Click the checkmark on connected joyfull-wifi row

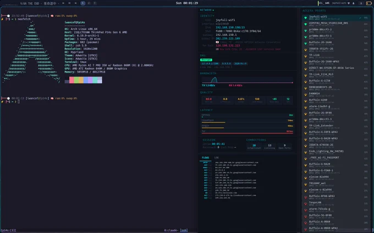pos(360,18)
